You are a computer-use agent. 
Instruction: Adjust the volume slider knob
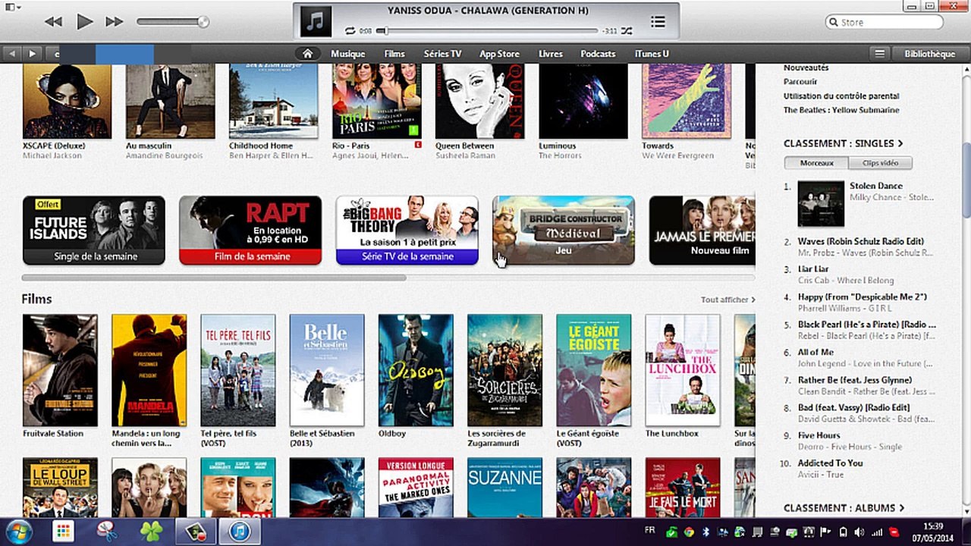(203, 22)
